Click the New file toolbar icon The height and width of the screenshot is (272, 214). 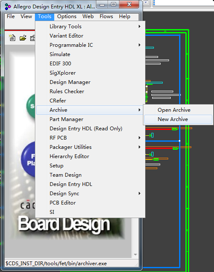(12, 38)
